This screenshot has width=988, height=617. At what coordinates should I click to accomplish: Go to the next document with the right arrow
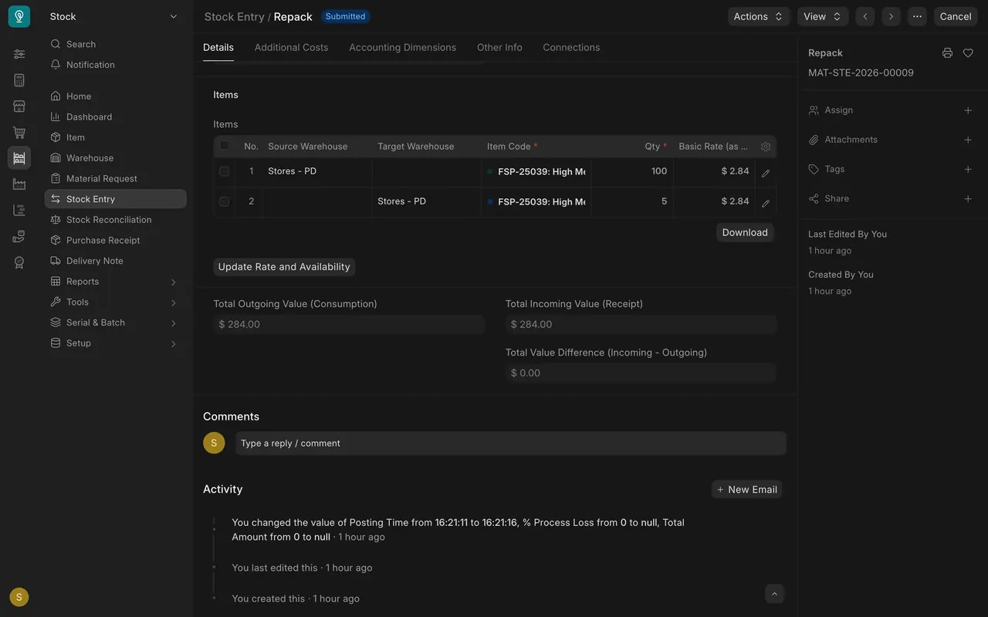892,16
